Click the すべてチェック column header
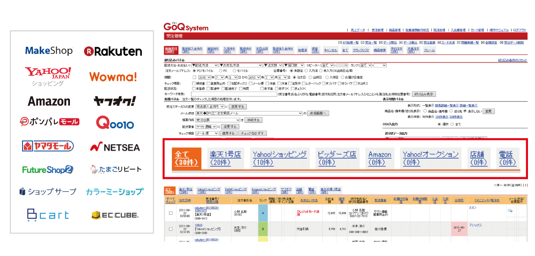 point(170,200)
